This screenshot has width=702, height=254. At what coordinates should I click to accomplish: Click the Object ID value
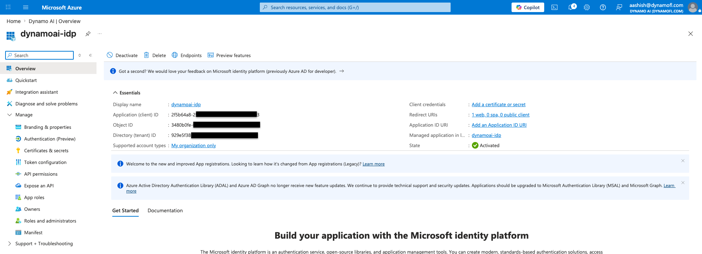click(x=216, y=125)
